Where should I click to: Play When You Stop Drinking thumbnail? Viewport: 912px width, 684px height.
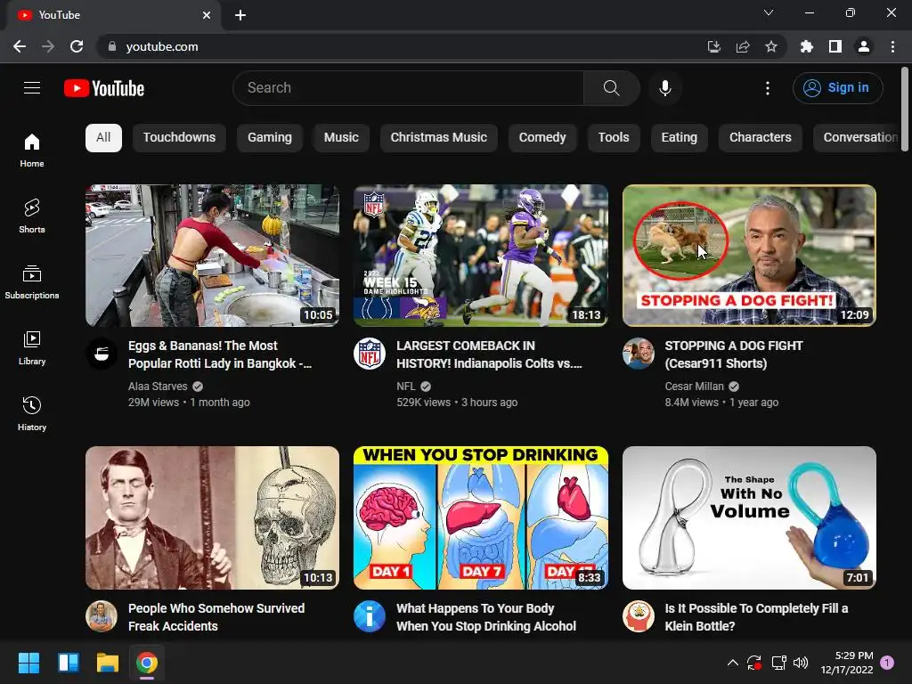point(481,517)
